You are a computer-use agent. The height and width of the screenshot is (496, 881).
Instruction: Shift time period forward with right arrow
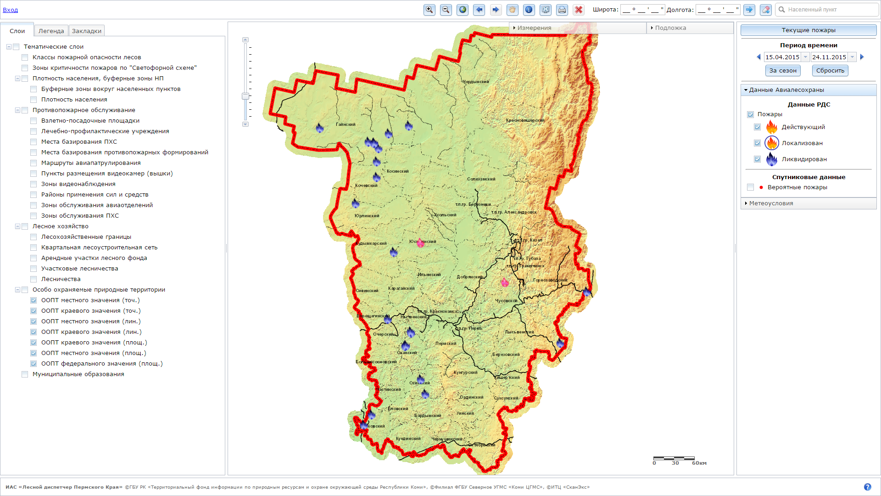[862, 57]
